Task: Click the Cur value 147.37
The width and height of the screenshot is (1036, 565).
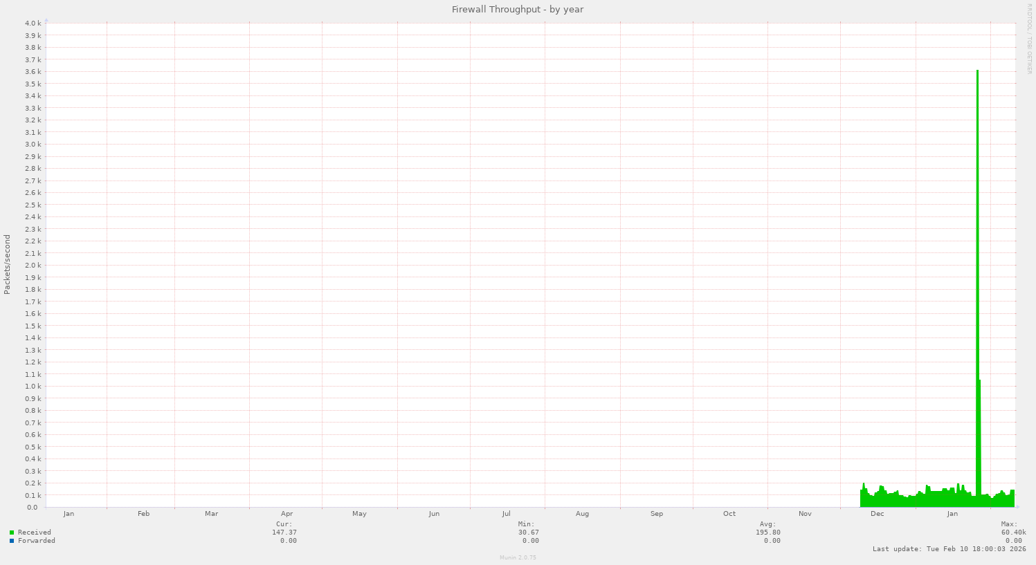Action: [285, 532]
